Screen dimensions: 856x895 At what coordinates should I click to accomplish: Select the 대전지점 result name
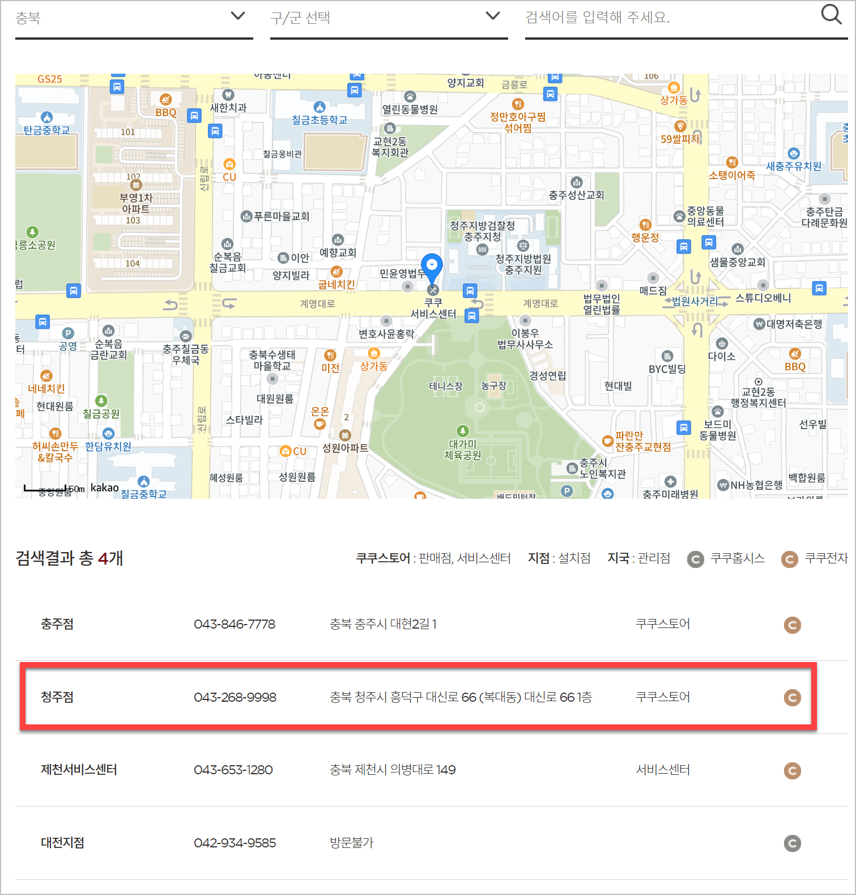(62, 843)
